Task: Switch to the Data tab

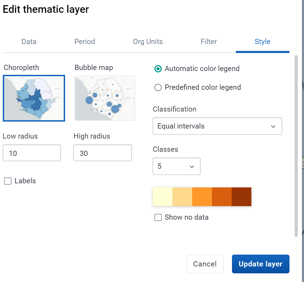Action: point(29,42)
